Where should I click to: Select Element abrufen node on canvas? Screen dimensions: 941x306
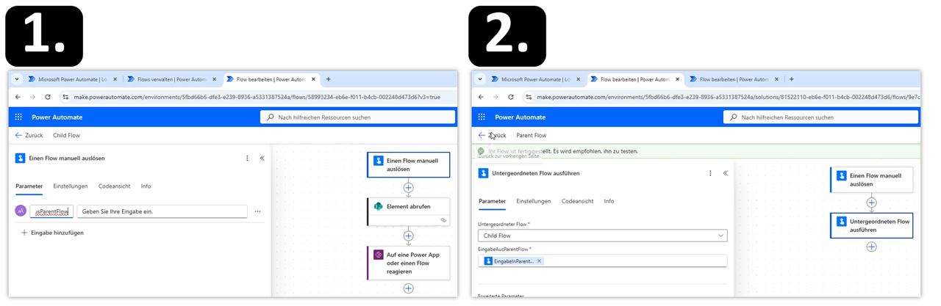pyautogui.click(x=409, y=211)
